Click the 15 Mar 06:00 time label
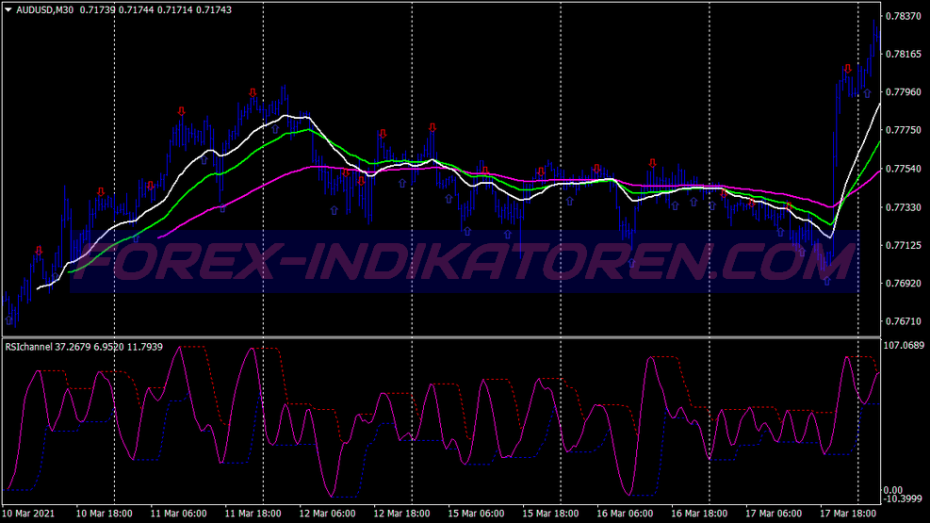This screenshot has width=930, height=523. pyautogui.click(x=476, y=514)
